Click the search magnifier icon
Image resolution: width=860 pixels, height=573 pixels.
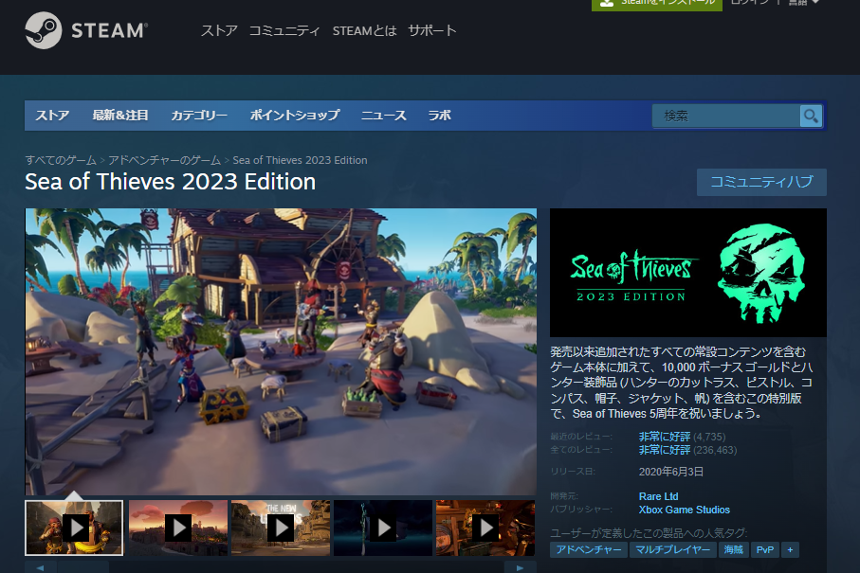coord(811,116)
